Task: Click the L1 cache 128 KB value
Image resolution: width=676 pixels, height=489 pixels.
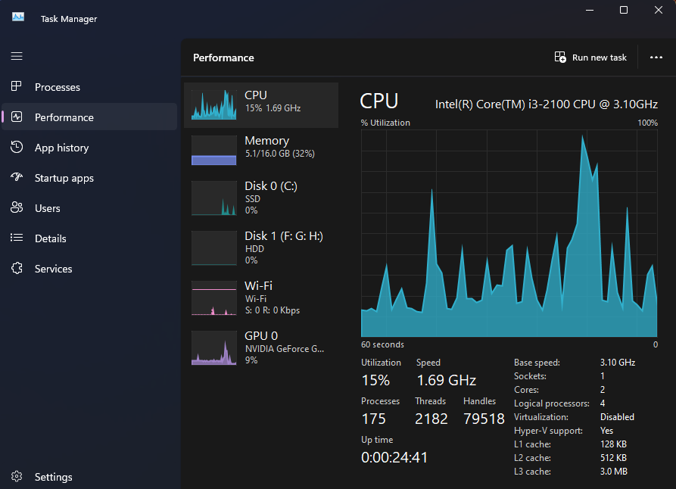Action: pyautogui.click(x=613, y=444)
